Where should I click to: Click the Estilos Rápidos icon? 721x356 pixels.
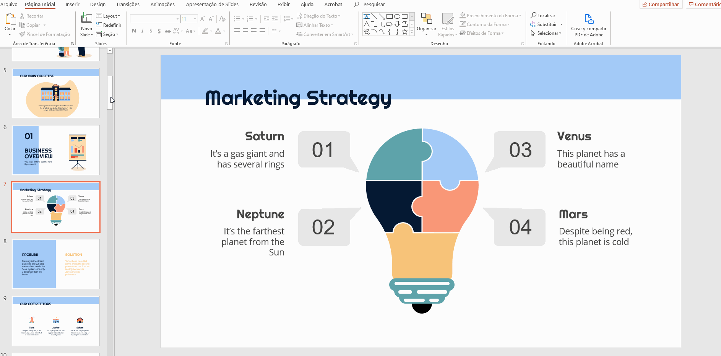pos(448,19)
